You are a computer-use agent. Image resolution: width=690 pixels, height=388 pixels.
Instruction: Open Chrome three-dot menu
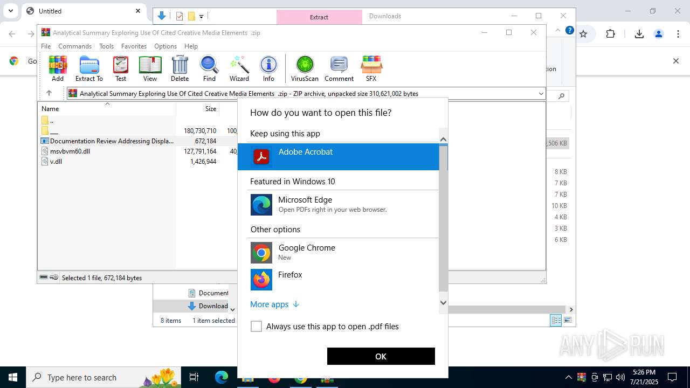point(678,34)
